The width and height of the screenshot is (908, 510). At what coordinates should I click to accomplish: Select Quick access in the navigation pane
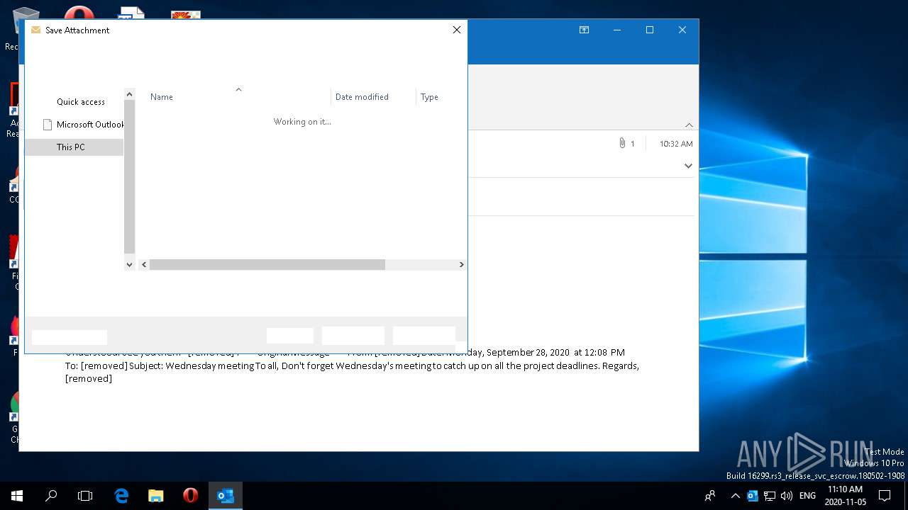click(x=80, y=102)
